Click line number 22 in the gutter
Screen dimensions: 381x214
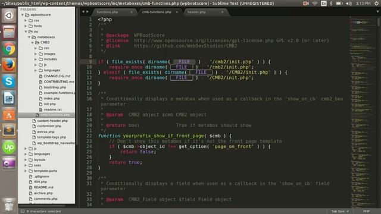coord(89,136)
